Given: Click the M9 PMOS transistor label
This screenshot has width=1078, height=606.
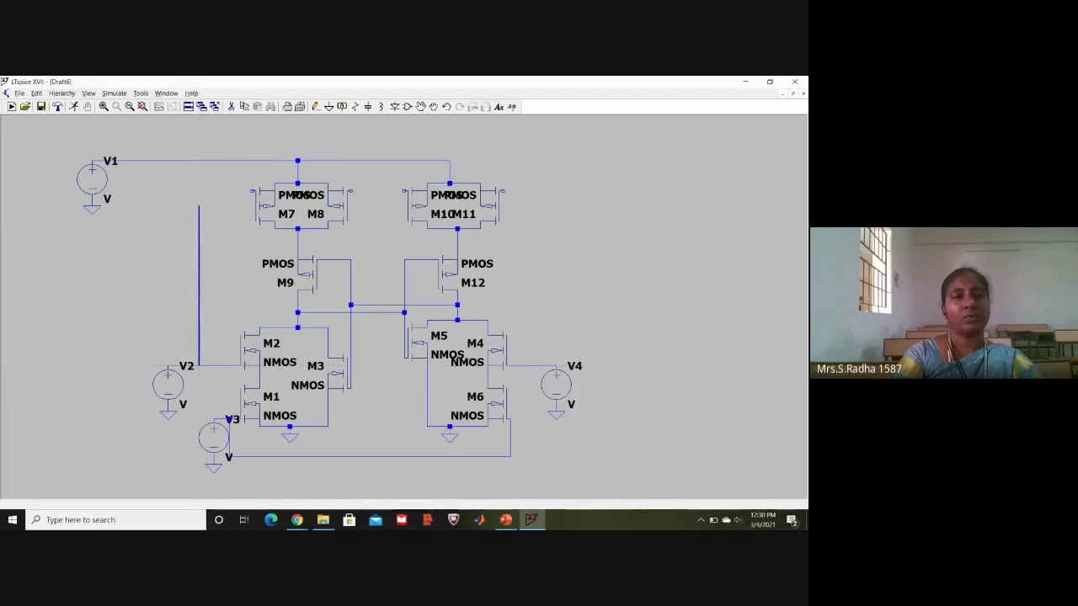Looking at the screenshot, I should click(x=286, y=283).
